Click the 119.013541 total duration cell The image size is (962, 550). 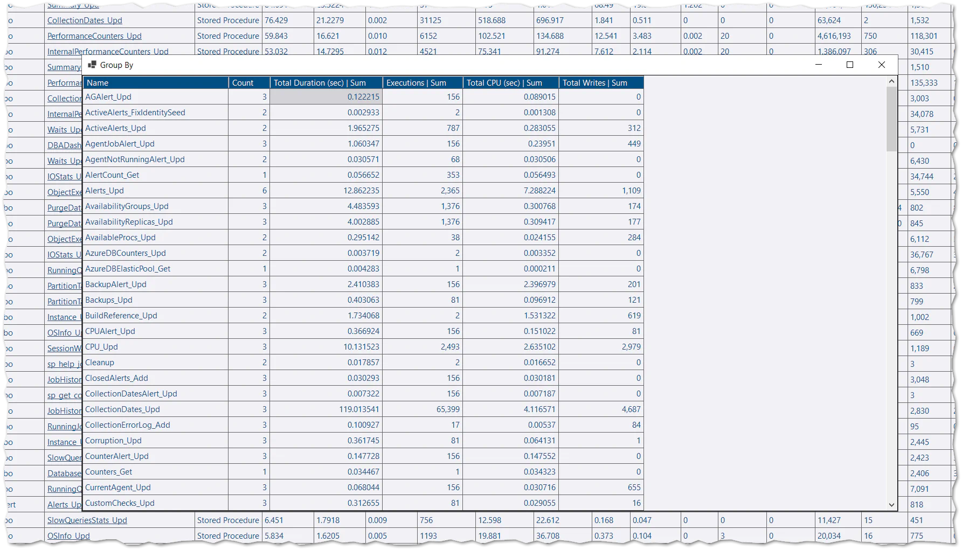pyautogui.click(x=326, y=409)
